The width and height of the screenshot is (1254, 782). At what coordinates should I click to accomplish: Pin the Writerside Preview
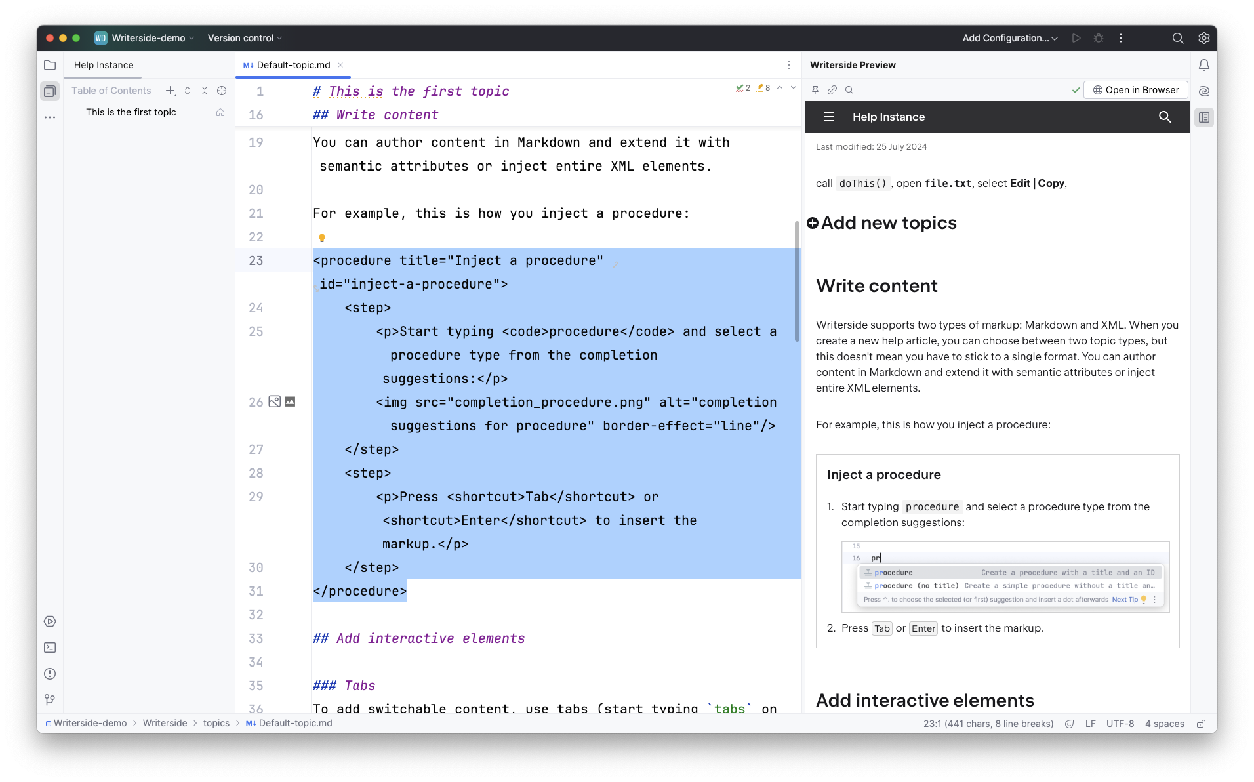(x=815, y=90)
